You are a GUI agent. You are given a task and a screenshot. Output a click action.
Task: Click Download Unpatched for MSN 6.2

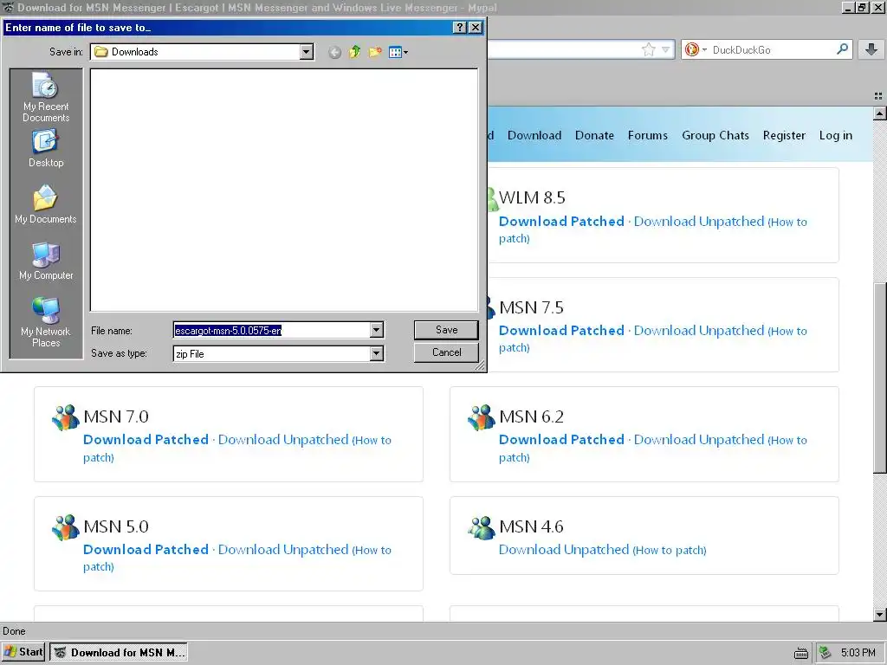[x=699, y=439]
